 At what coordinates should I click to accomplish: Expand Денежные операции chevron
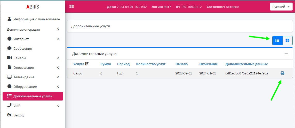[58, 29]
